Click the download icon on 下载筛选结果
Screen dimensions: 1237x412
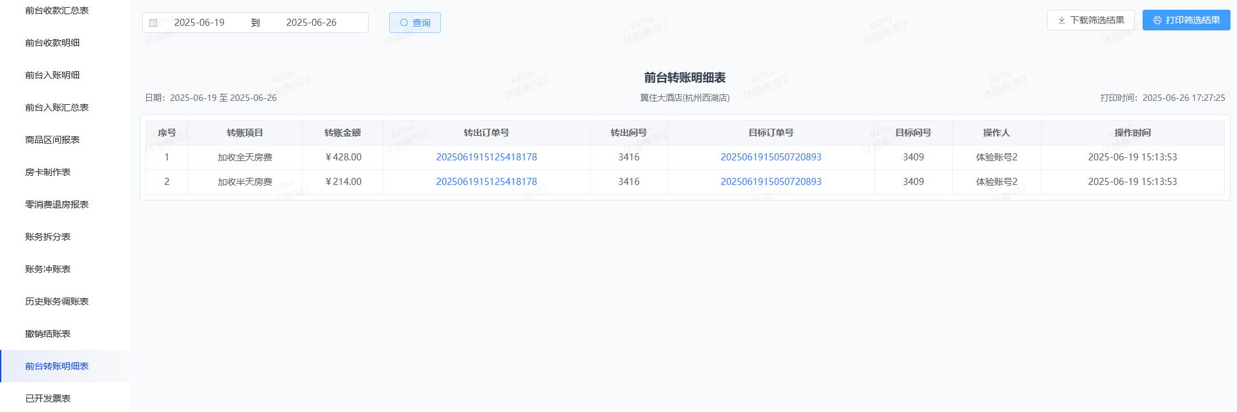click(x=1061, y=20)
